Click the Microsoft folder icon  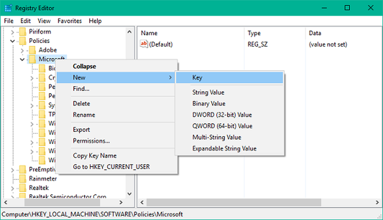32,59
